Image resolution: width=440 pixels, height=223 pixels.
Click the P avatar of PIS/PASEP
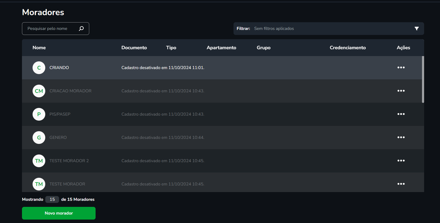tap(39, 114)
